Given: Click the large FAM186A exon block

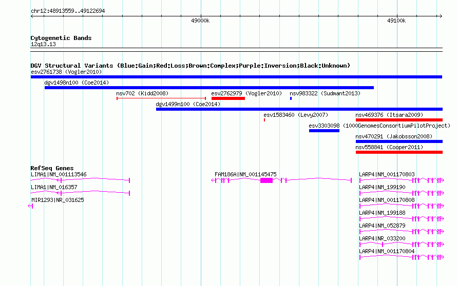Looking at the screenshot, I should tap(266, 180).
